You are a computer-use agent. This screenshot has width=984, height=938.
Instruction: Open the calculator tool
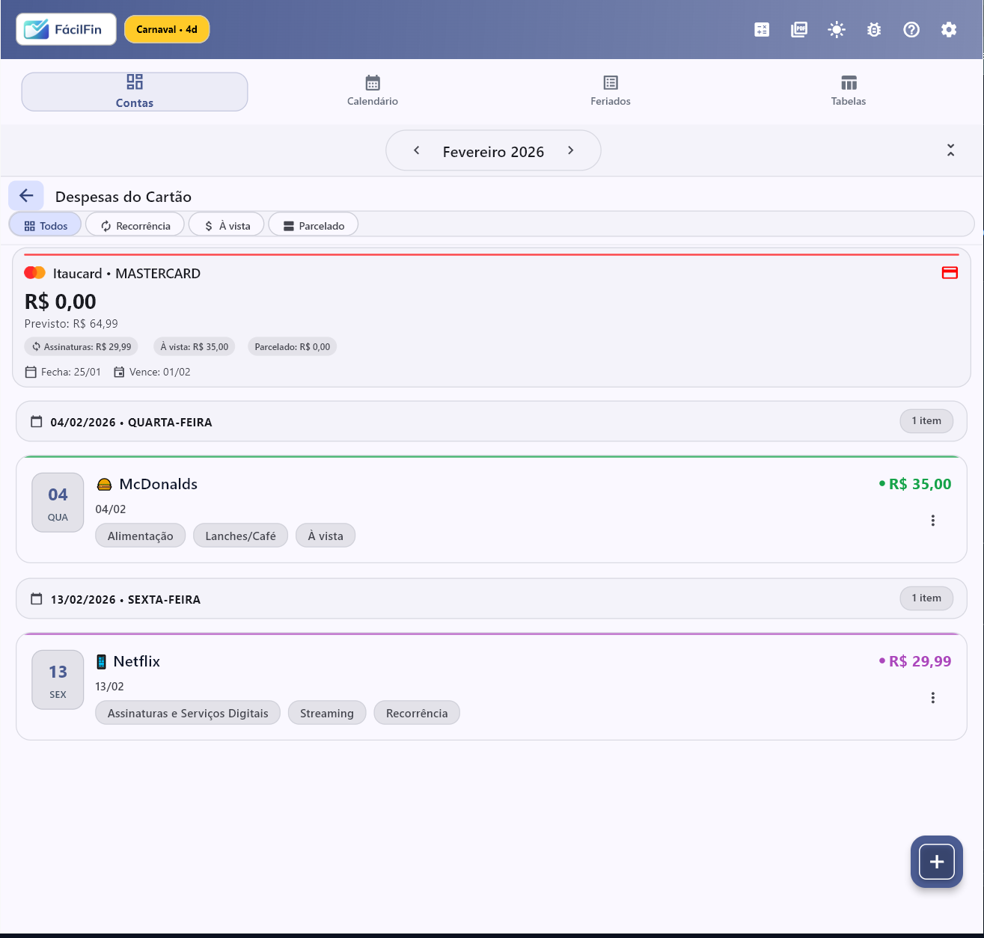[761, 29]
